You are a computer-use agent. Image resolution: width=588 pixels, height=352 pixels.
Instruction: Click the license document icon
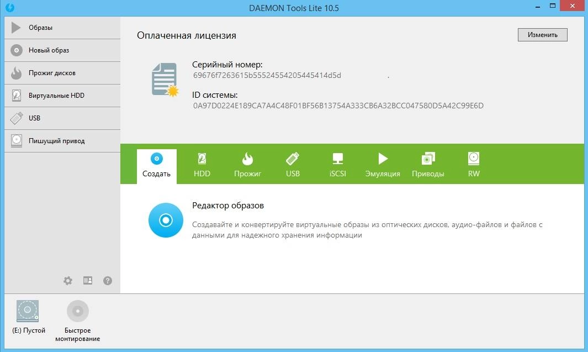coord(165,80)
